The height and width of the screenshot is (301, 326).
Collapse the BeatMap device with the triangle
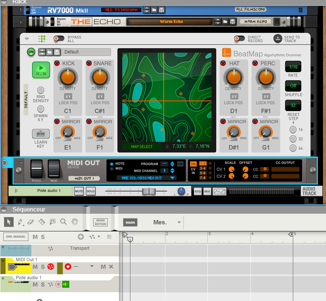coord(27,39)
